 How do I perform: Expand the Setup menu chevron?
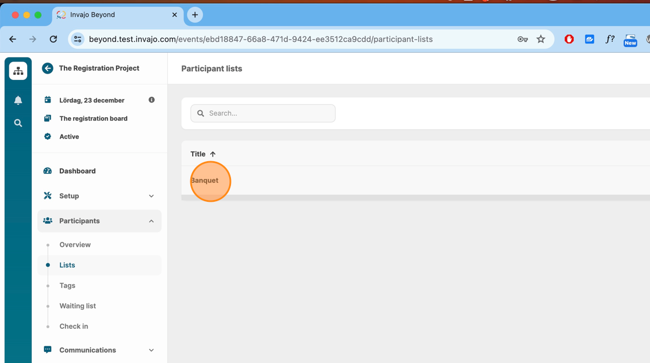tap(151, 196)
